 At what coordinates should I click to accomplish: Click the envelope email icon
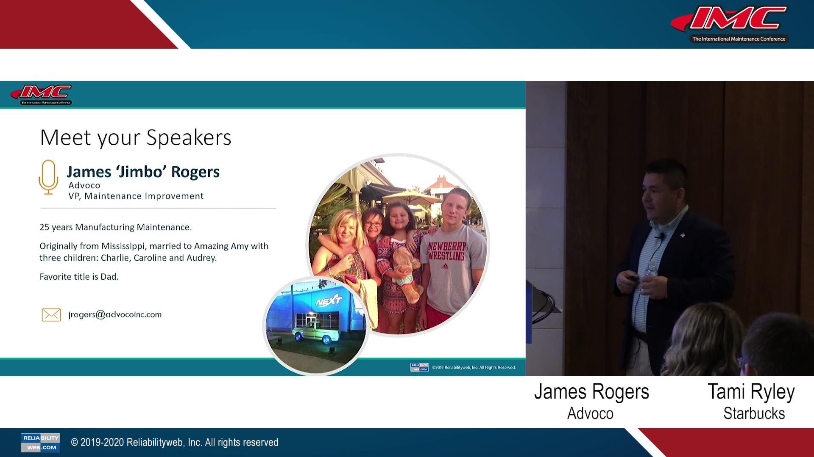point(51,314)
